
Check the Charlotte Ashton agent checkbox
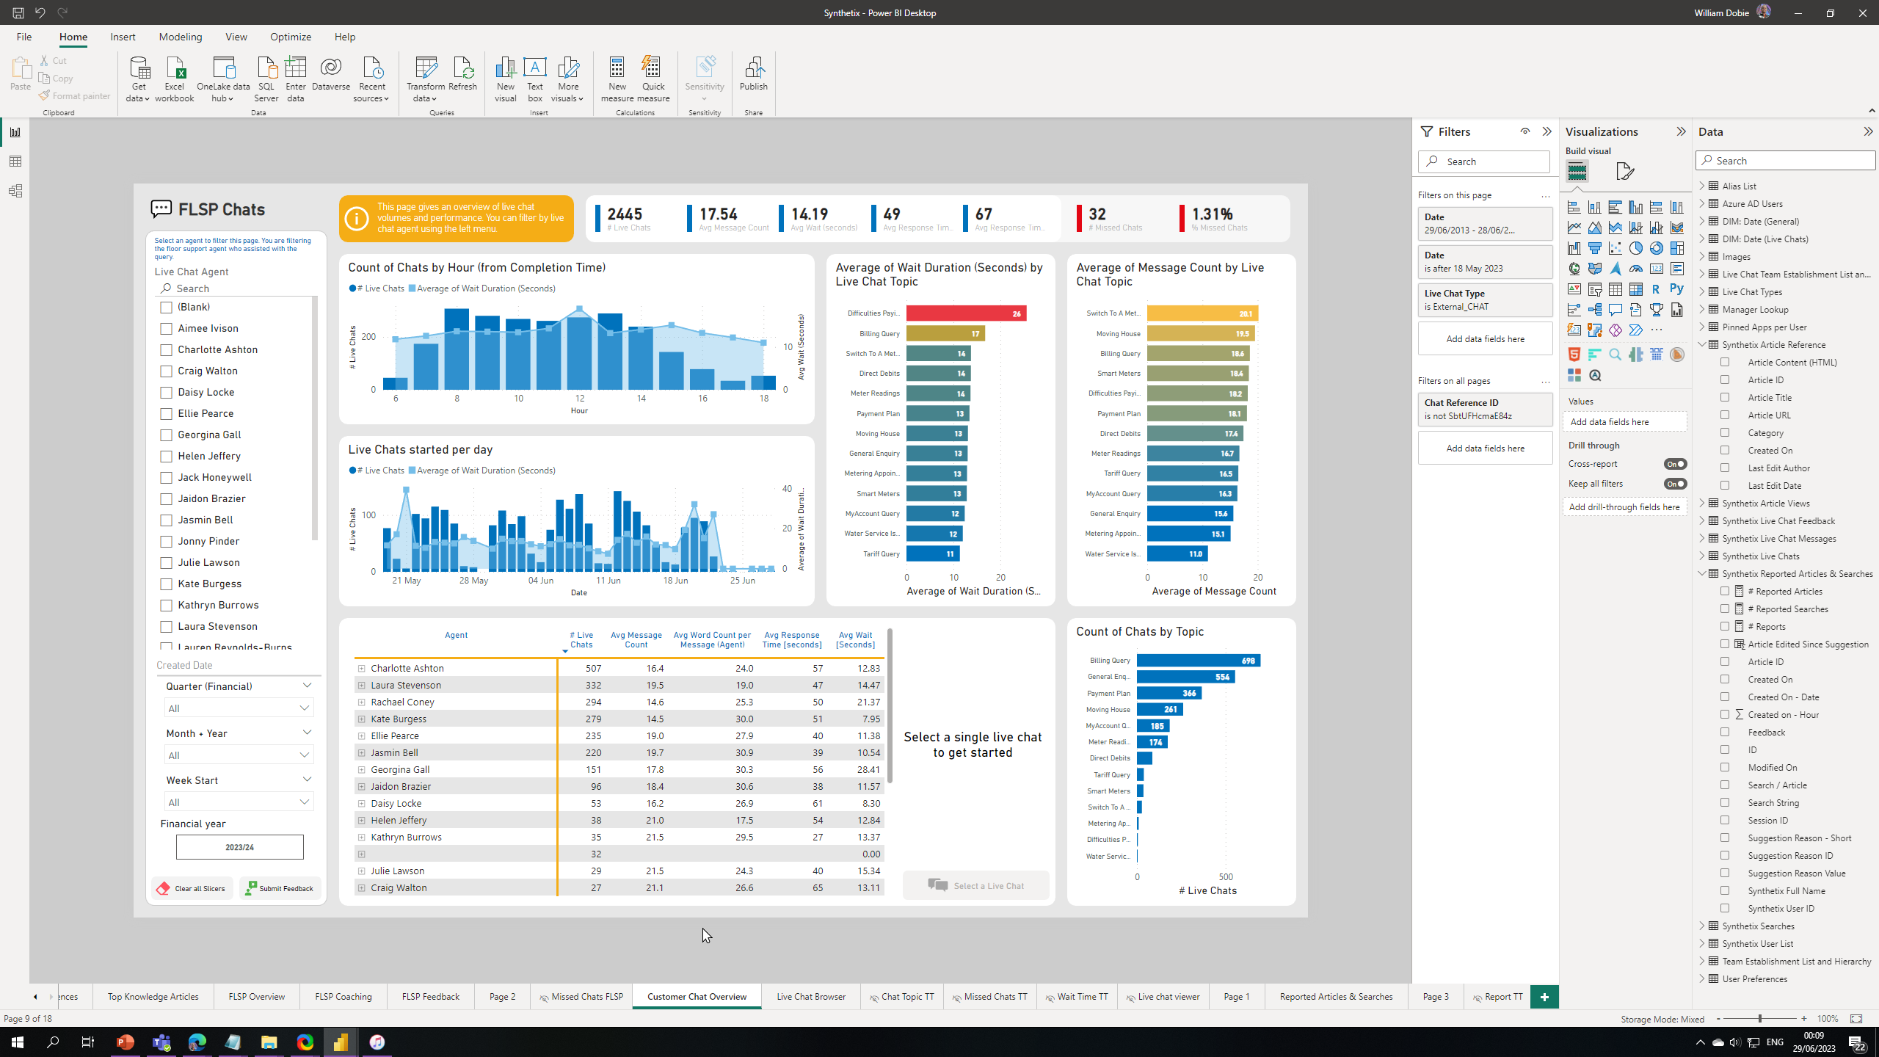tap(167, 350)
